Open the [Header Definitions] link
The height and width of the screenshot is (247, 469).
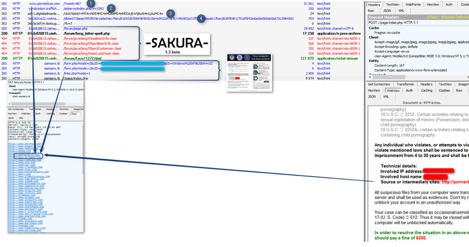pos(455,17)
